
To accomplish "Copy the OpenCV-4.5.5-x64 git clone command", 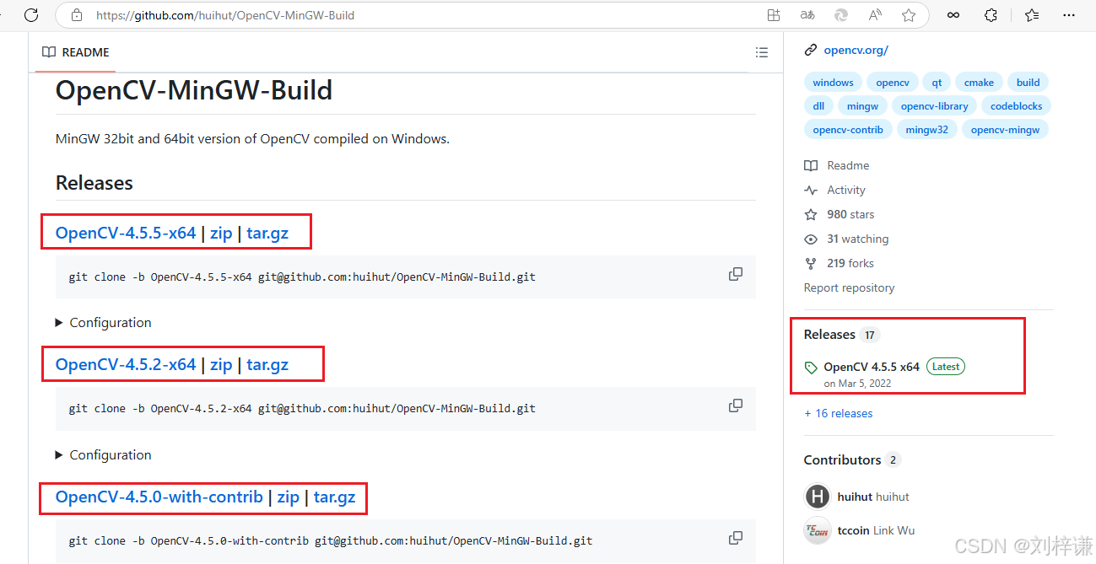I will (x=736, y=274).
